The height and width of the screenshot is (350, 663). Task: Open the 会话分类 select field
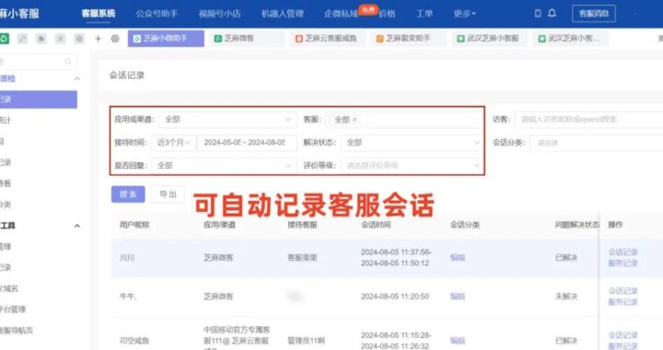point(596,143)
